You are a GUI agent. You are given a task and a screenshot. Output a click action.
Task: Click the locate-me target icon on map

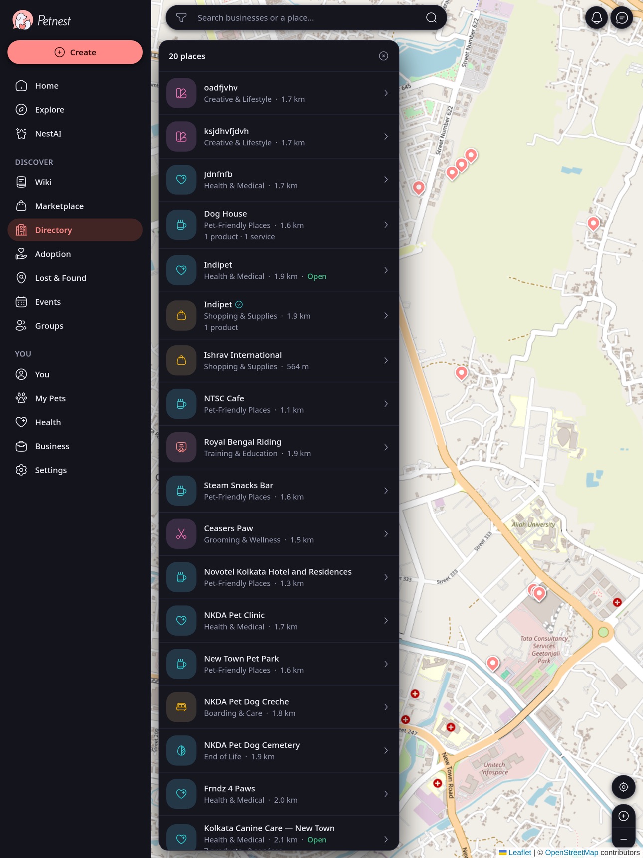(x=623, y=787)
